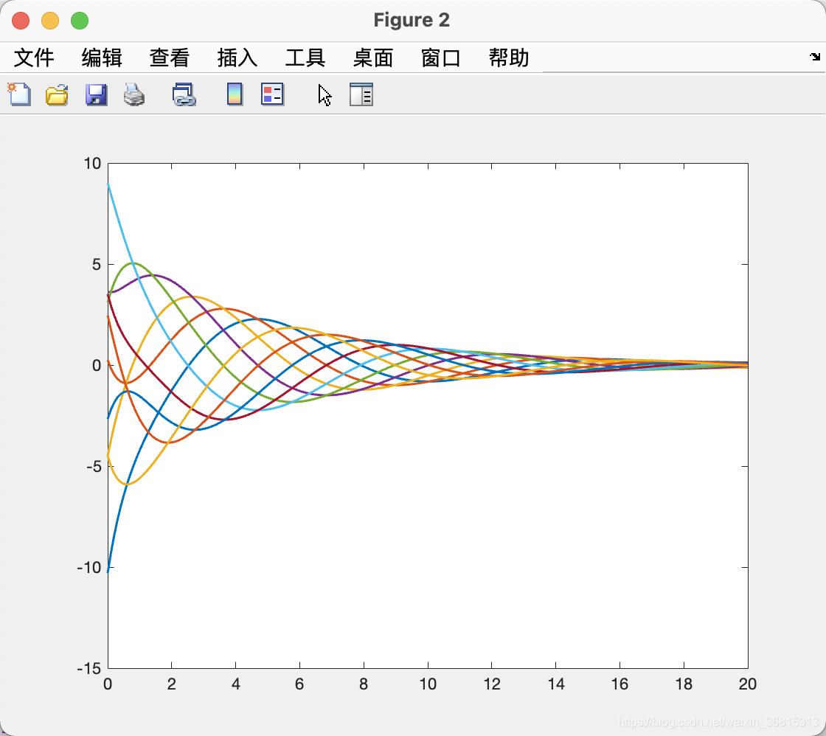This screenshot has height=736, width=826.
Task: Expand the menu bar overflow chevron
Action: tap(814, 56)
